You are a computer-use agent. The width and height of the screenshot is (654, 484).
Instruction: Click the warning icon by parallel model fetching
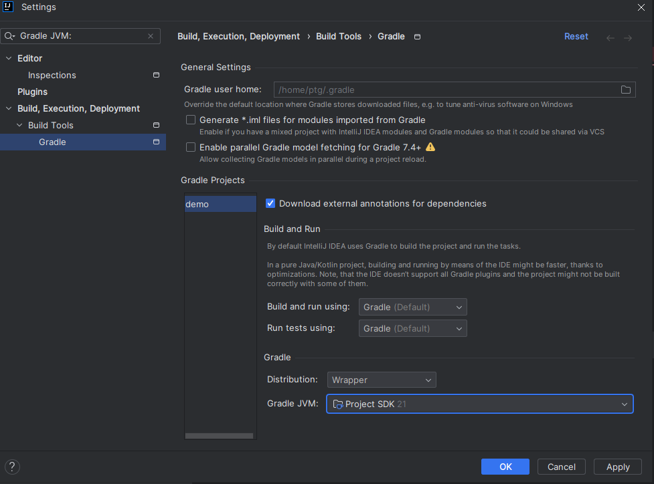[430, 147]
